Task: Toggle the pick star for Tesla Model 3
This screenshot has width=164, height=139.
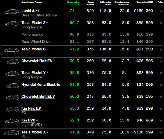Action: click(x=161, y=23)
